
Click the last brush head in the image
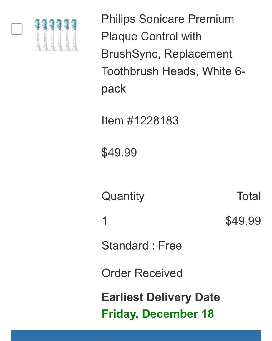point(74,35)
